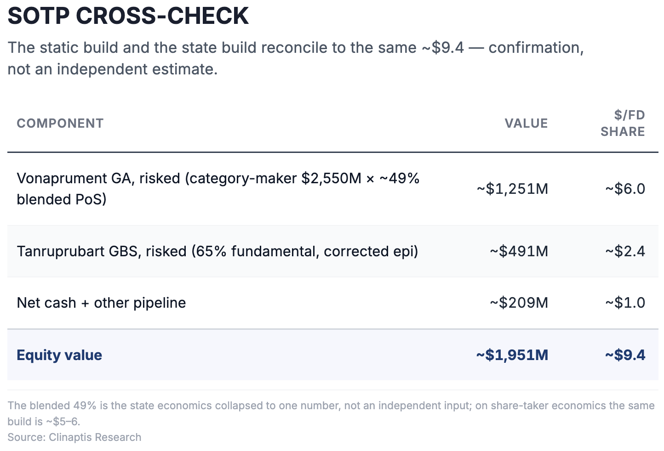Click the ~$1.0 per share cell

pyautogui.click(x=625, y=303)
